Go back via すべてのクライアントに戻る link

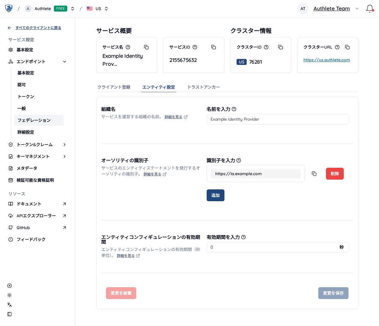click(x=38, y=28)
